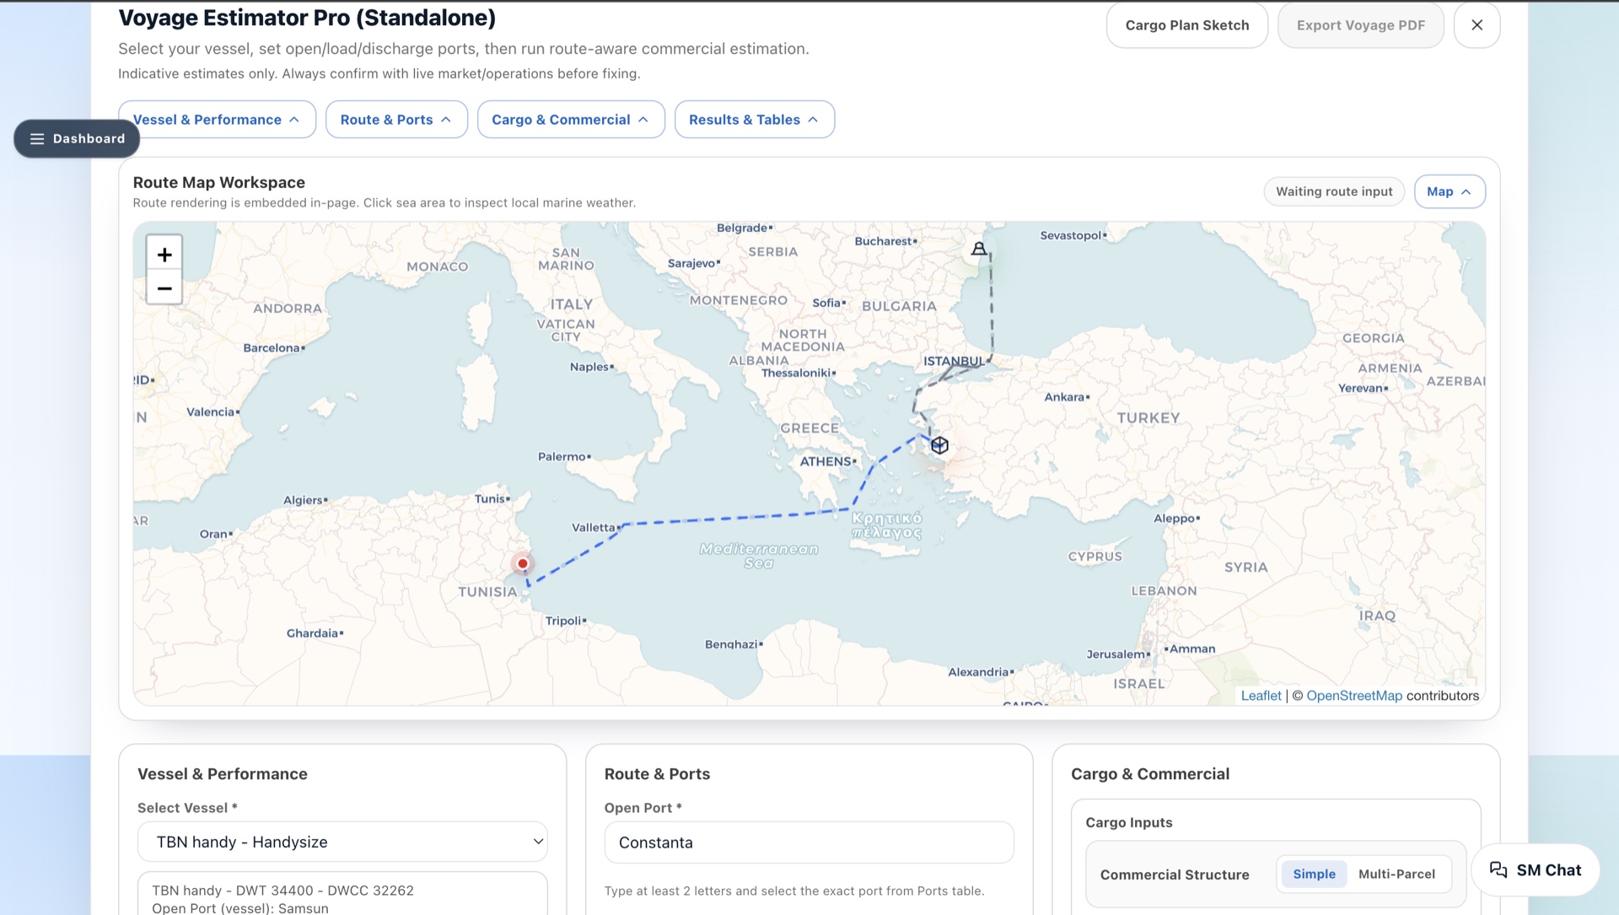The height and width of the screenshot is (915, 1619).
Task: Zoom in on the route map
Action: click(x=164, y=253)
